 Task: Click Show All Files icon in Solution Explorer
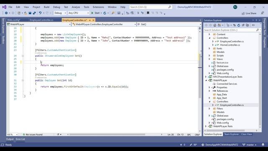pos(247,25)
